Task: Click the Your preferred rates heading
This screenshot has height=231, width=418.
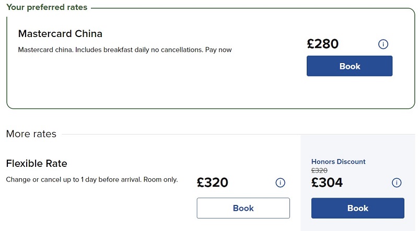Action: 47,7
